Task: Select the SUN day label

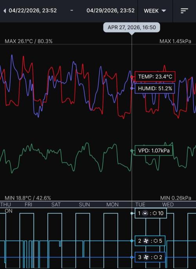Action: click(x=84, y=205)
